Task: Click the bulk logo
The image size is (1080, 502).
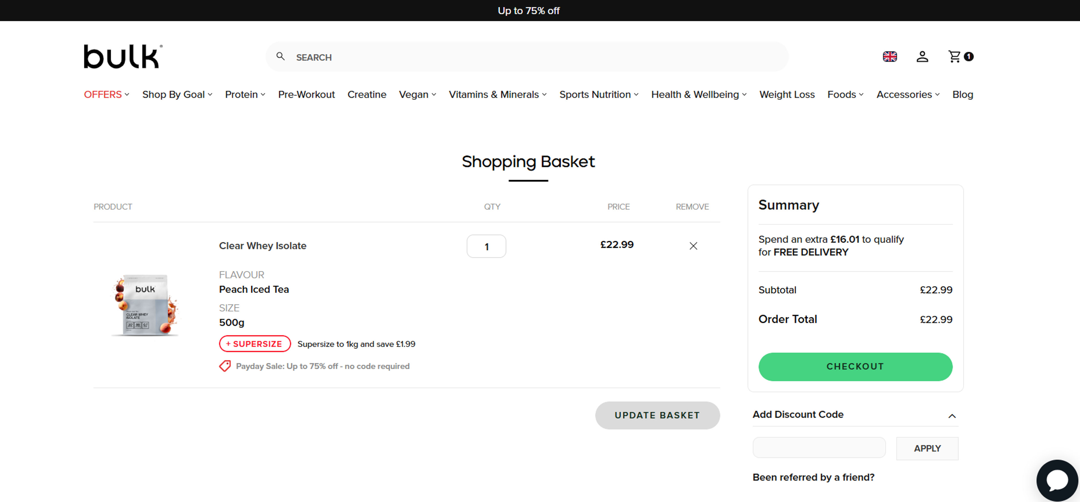Action: (x=123, y=56)
